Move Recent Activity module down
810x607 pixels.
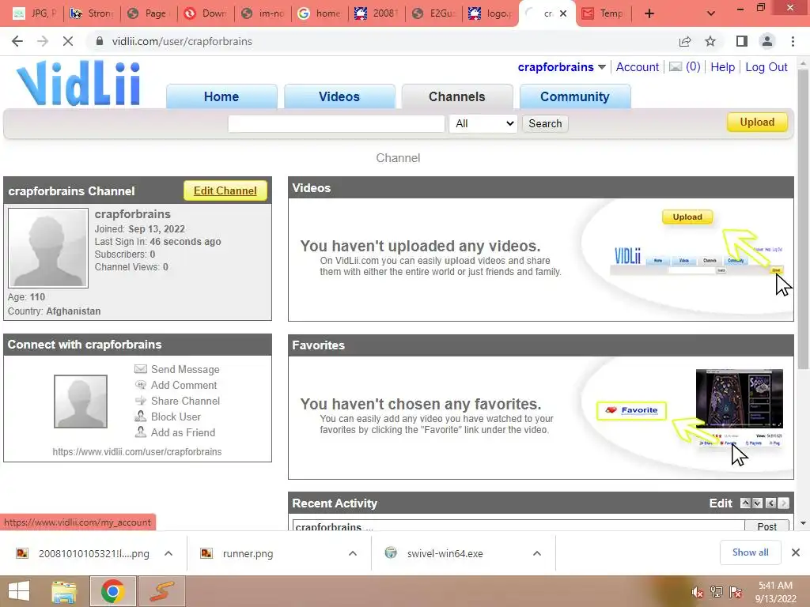pyautogui.click(x=757, y=503)
